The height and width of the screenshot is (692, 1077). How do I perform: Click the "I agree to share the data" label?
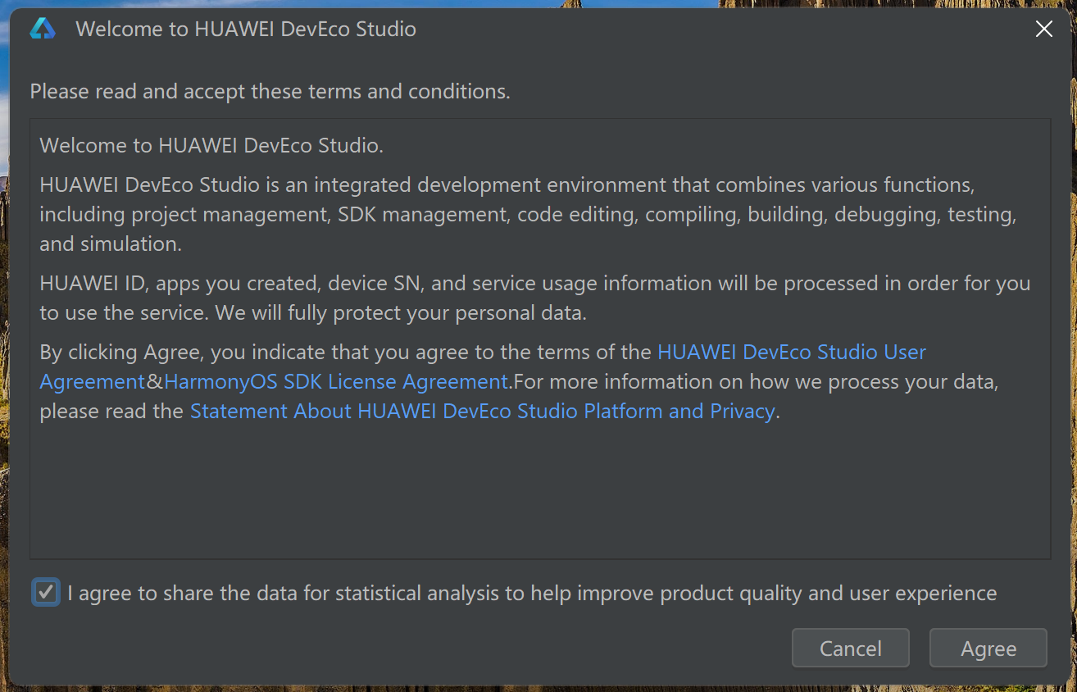532,593
